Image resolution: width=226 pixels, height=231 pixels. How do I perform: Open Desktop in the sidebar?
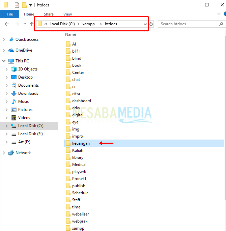[25, 77]
